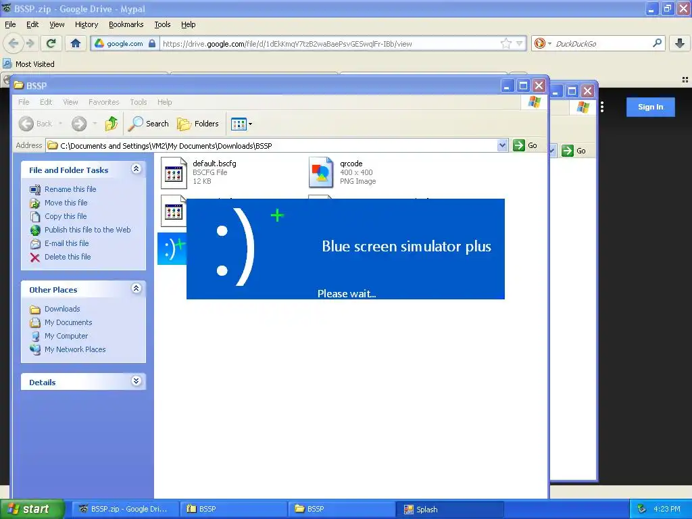692x519 pixels.
Task: Click Rename this file
Action: pyautogui.click(x=70, y=189)
